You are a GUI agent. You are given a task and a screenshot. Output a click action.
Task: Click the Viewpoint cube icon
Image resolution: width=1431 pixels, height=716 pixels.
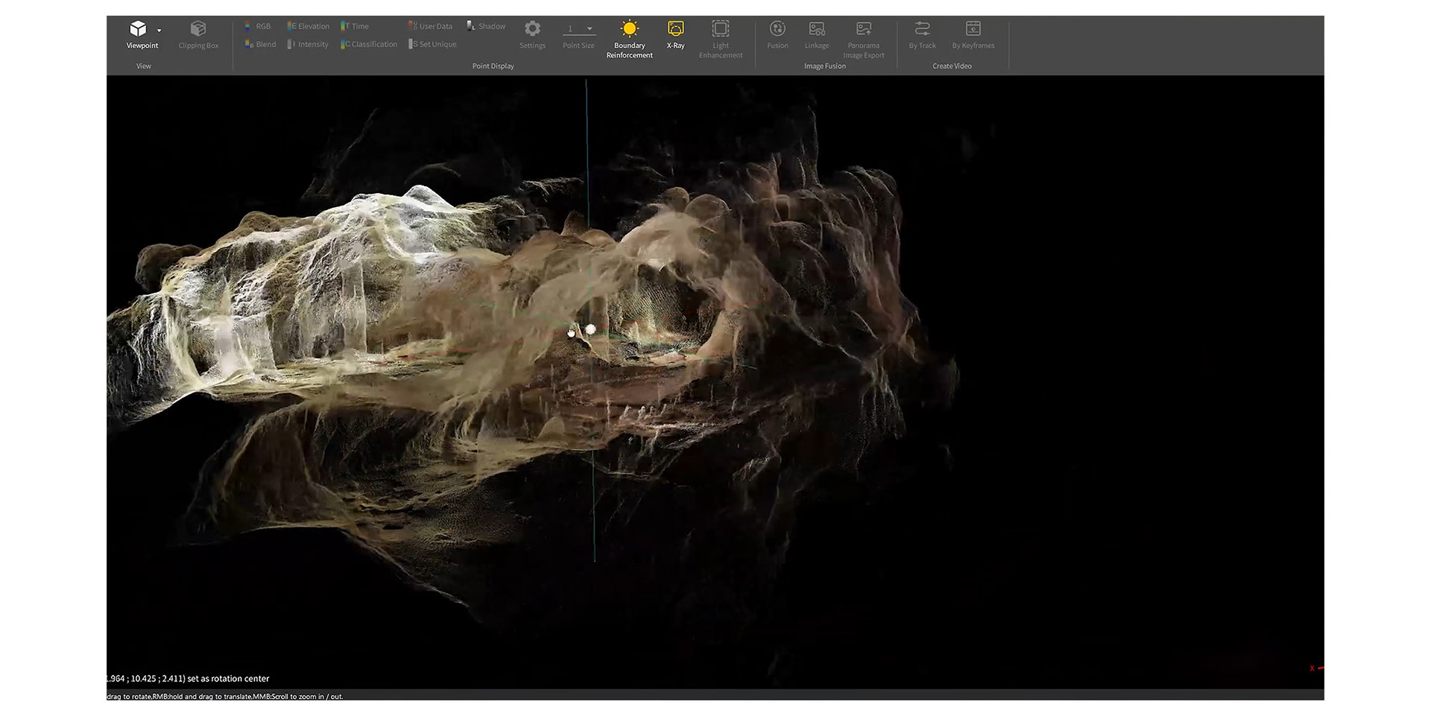click(138, 29)
